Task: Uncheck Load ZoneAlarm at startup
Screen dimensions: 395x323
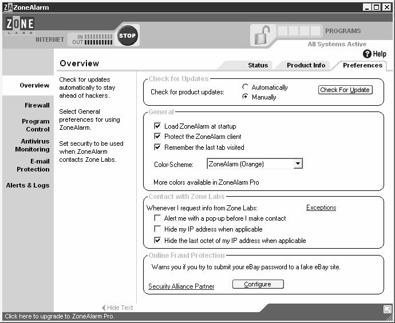Action: coord(157,126)
